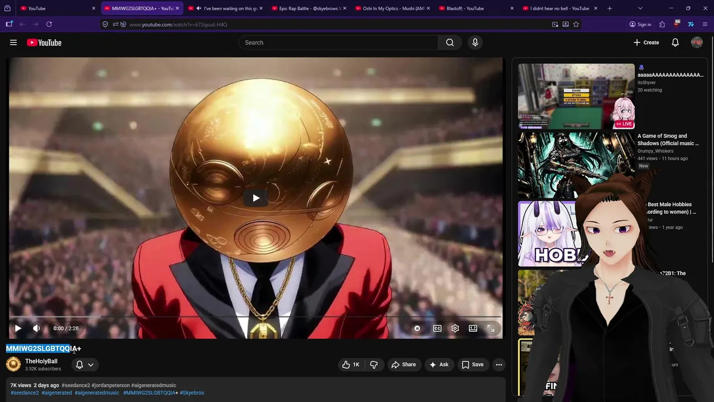Open the notifications bell in the header

(675, 42)
